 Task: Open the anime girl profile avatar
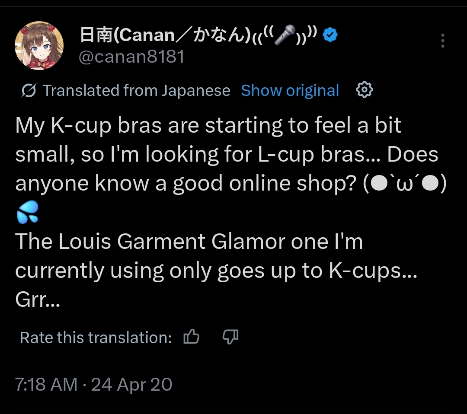(x=39, y=45)
